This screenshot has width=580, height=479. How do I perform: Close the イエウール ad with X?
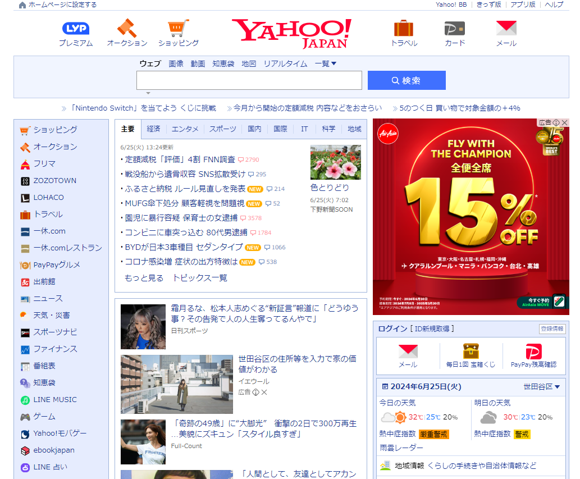coord(264,393)
